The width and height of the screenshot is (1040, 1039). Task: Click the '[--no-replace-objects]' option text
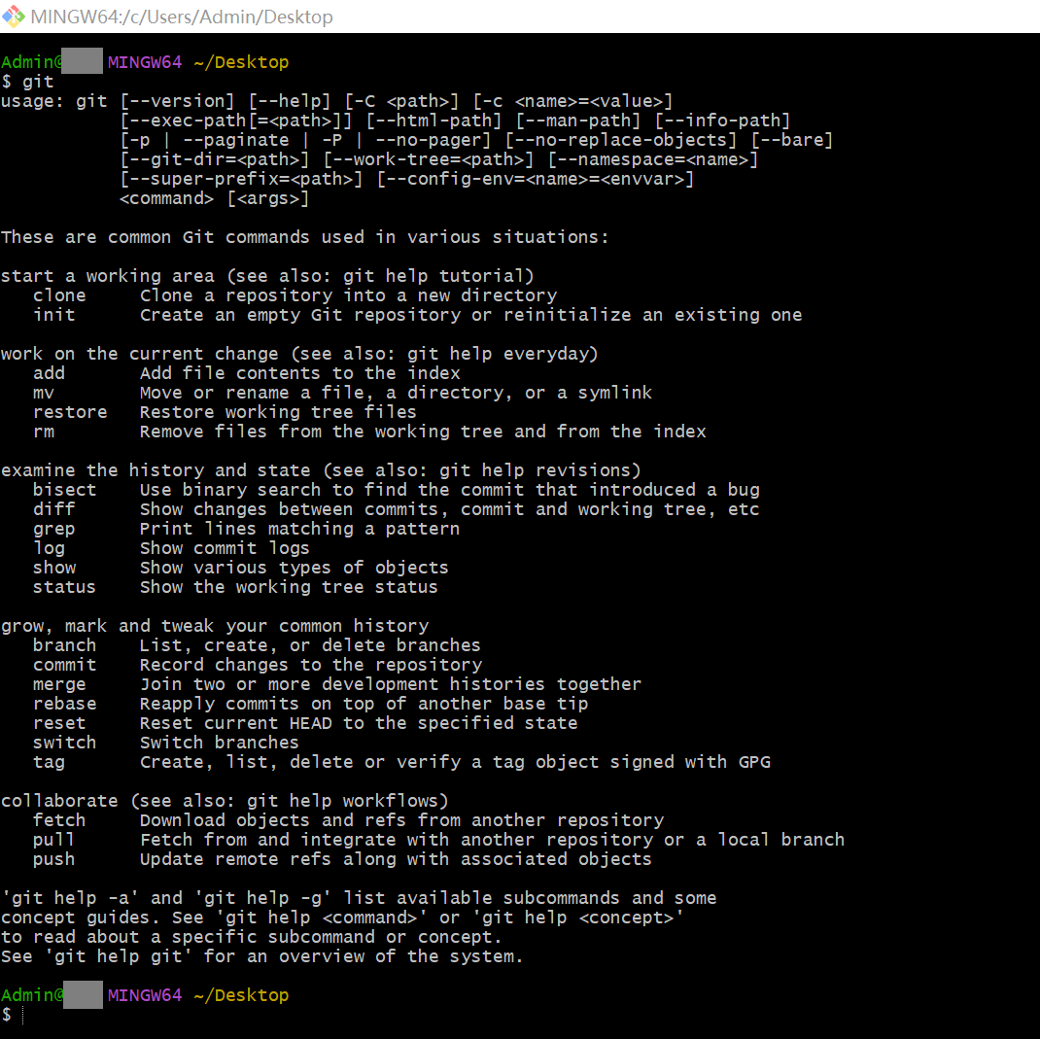coord(621,140)
